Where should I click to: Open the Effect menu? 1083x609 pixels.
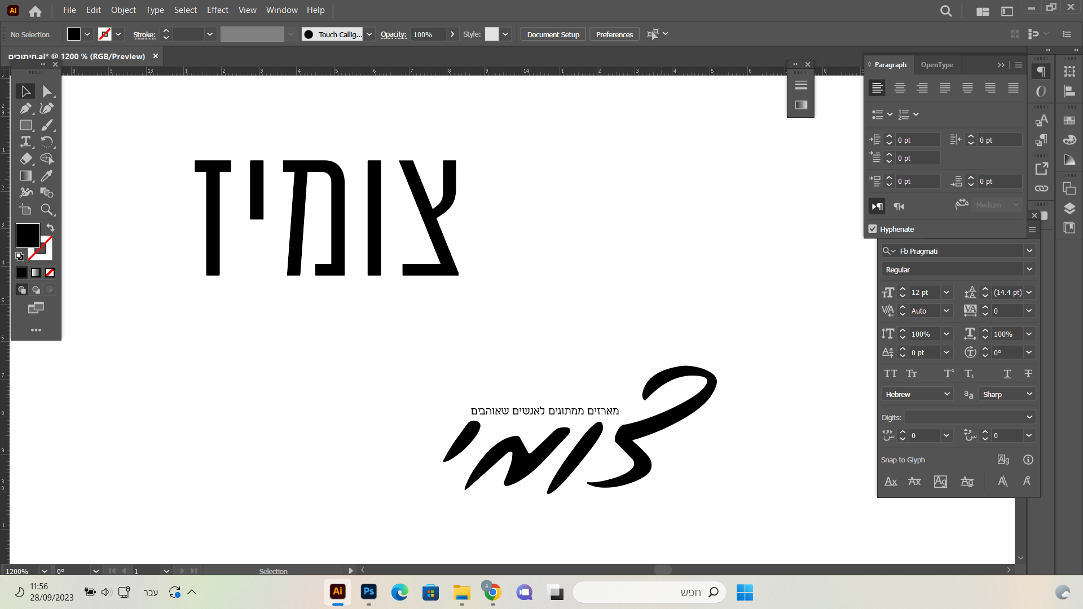tap(217, 10)
